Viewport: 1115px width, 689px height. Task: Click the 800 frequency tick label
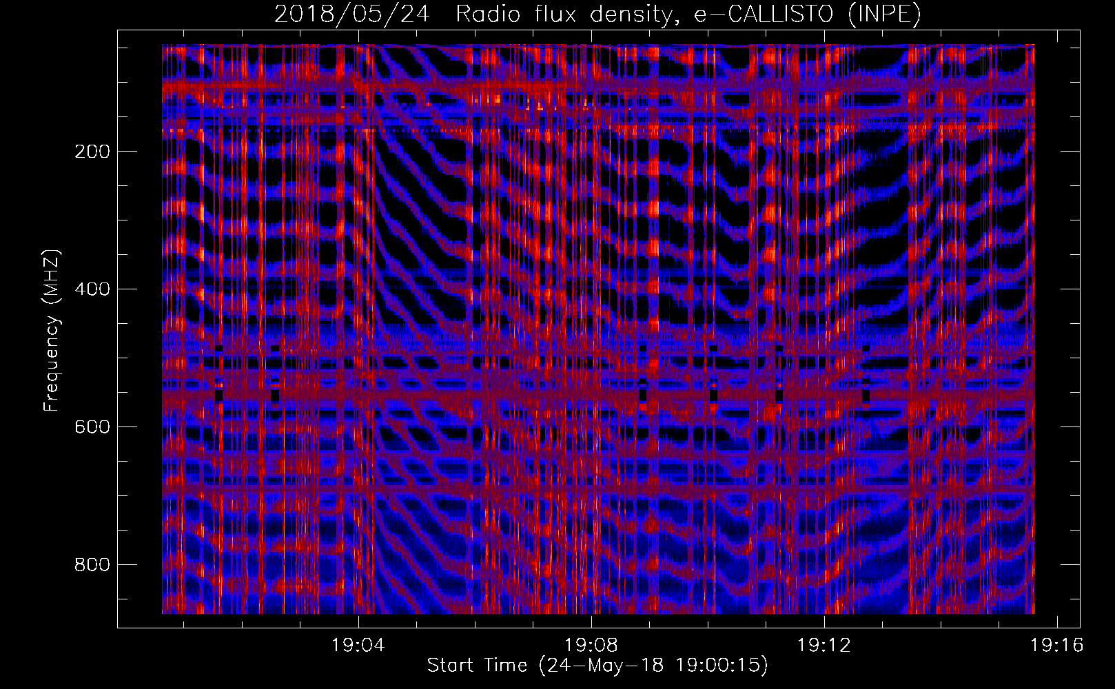[x=92, y=565]
